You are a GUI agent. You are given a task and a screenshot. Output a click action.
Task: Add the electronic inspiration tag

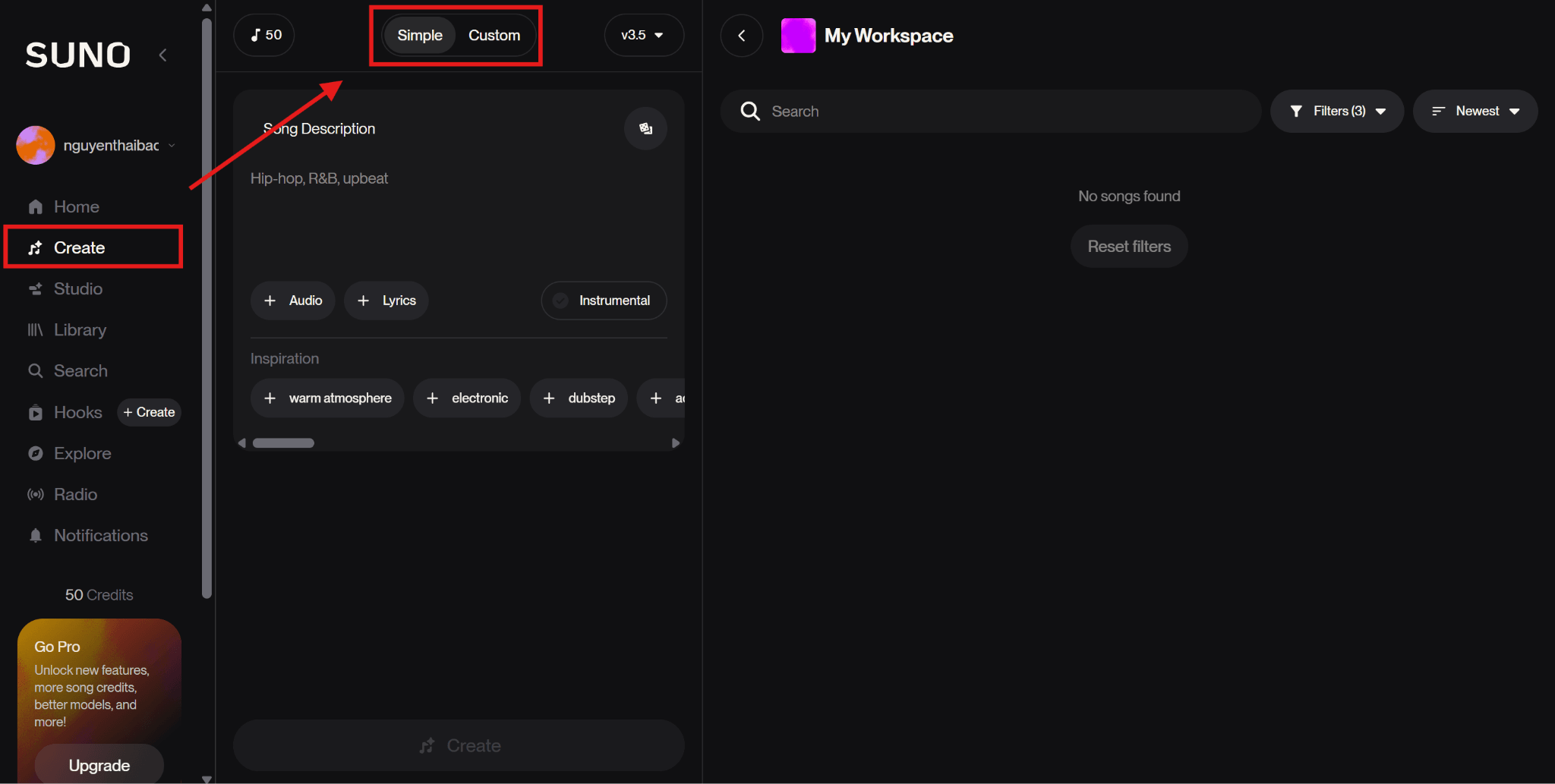[x=467, y=398]
